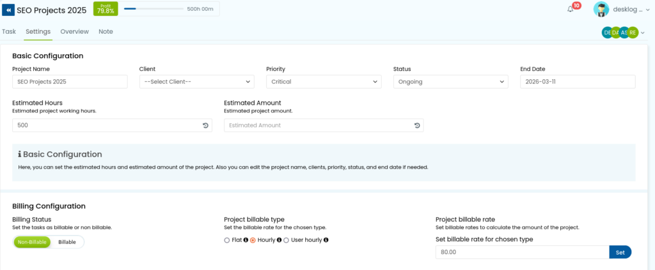Image resolution: width=655 pixels, height=270 pixels.
Task: Click the project hours progress bar
Action: click(154, 9)
